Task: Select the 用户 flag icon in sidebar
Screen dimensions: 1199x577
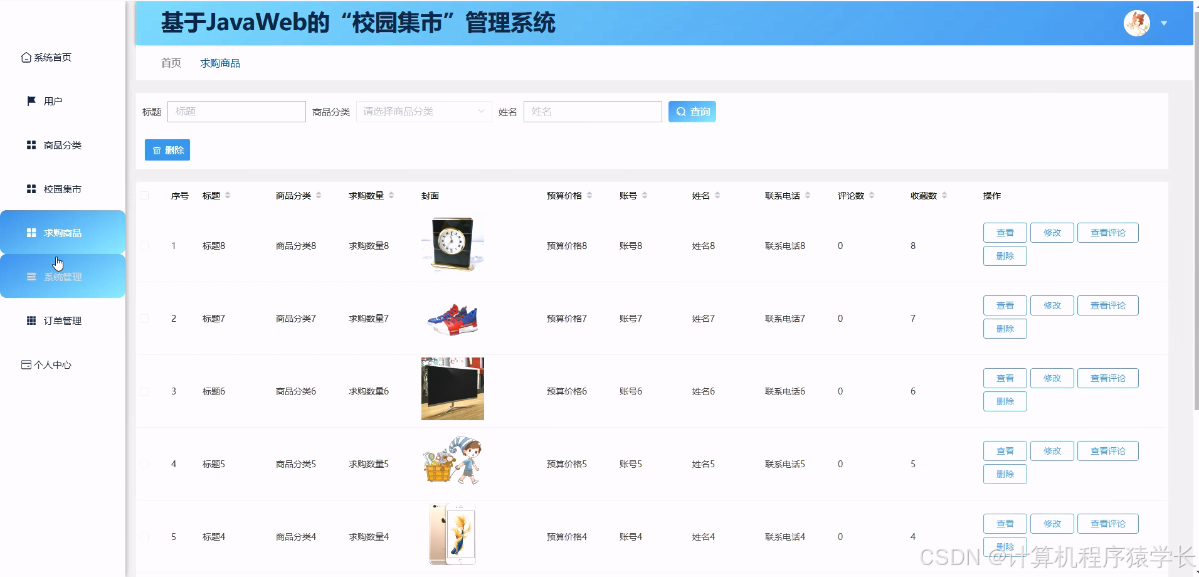Action: coord(31,101)
